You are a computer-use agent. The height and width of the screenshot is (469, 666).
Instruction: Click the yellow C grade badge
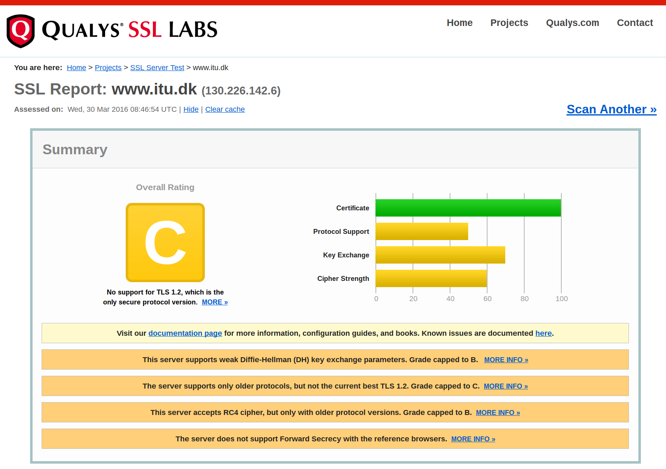pos(165,243)
